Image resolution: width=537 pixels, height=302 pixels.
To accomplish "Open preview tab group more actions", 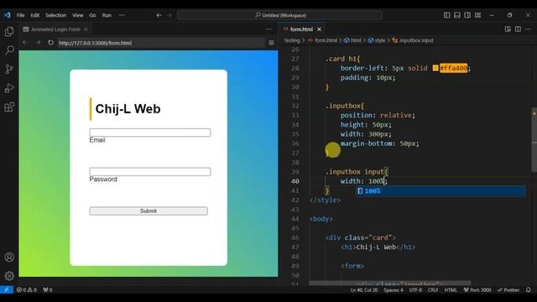I will [x=268, y=29].
